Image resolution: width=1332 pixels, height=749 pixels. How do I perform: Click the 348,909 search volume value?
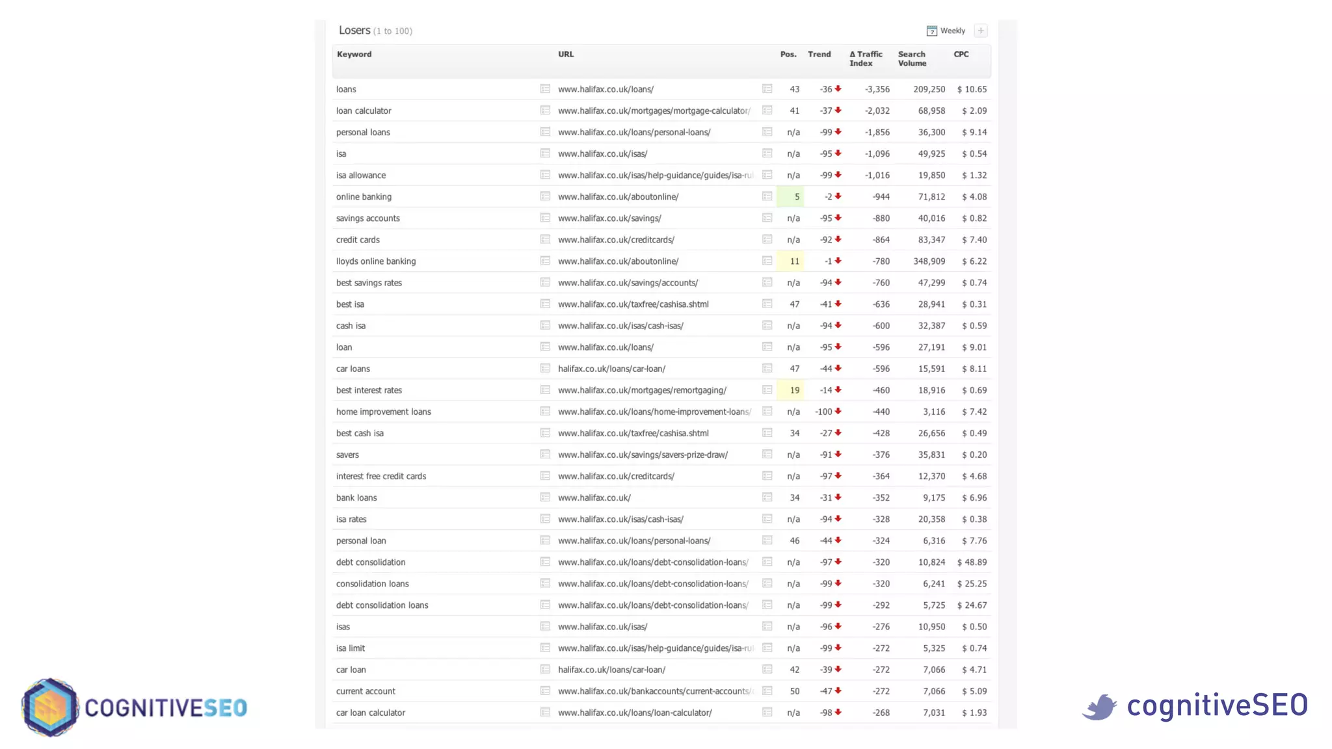pyautogui.click(x=929, y=261)
